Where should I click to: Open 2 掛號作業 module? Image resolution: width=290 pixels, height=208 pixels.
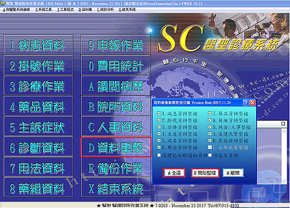(37, 66)
